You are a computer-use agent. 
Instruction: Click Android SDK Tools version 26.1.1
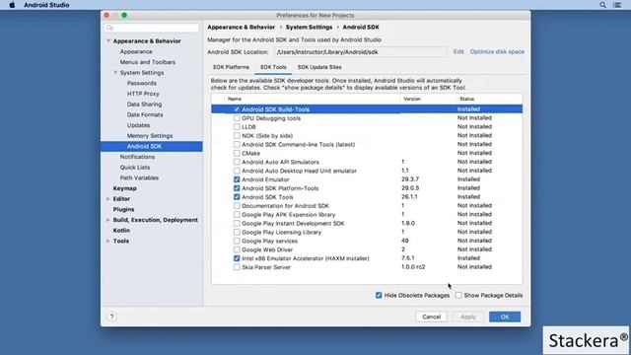pos(409,197)
